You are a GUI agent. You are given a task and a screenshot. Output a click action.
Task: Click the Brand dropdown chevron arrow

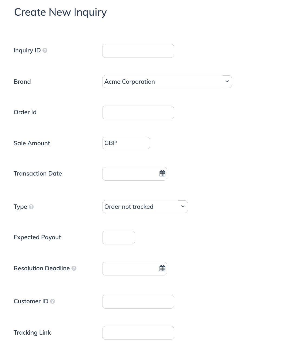click(227, 81)
